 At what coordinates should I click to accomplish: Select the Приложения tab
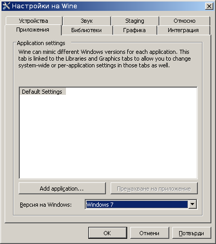[x=33, y=30]
